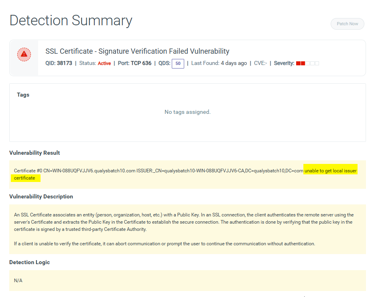Select the highlighted issuer certificate text
Viewport: 372px width, 297px height.
click(x=330, y=170)
